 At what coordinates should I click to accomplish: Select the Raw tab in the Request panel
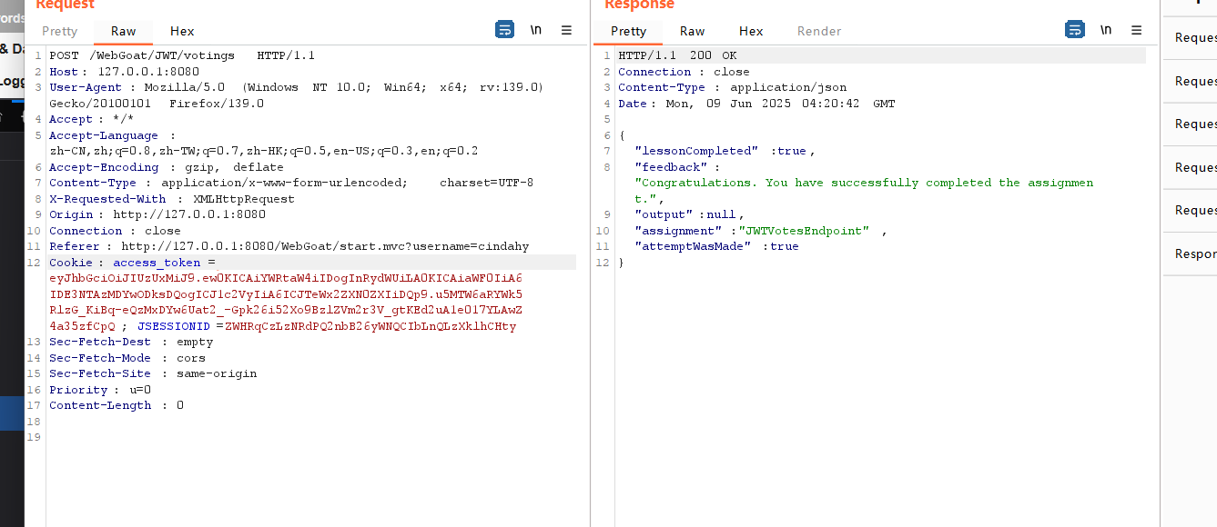tap(124, 31)
